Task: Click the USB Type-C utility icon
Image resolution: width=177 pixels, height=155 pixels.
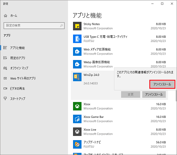Action: (77, 39)
